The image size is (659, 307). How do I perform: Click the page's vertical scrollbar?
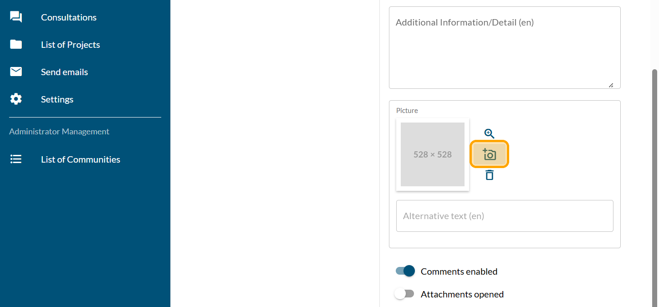(x=655, y=182)
